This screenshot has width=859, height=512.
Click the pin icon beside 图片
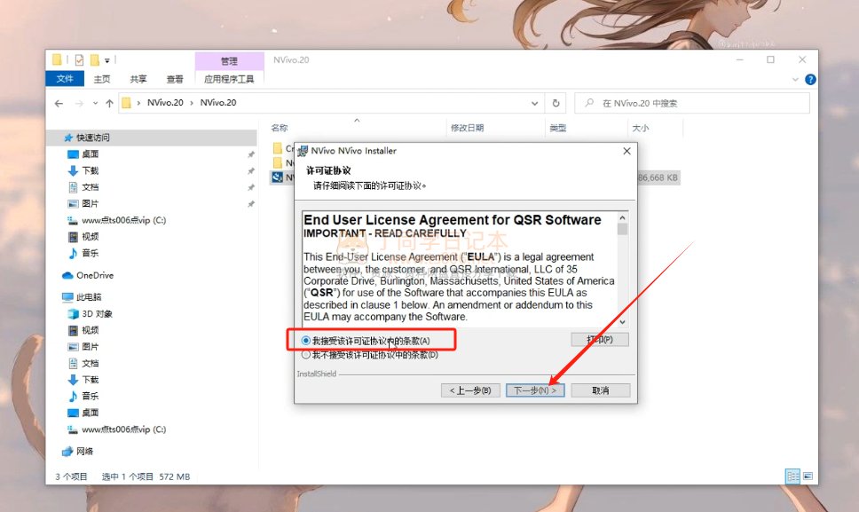click(x=251, y=204)
